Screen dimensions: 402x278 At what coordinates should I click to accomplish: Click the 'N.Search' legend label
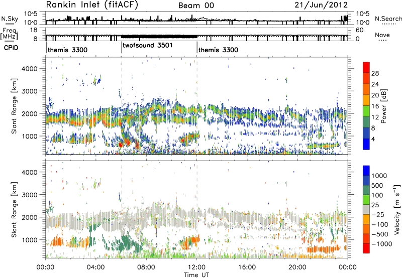(388, 19)
